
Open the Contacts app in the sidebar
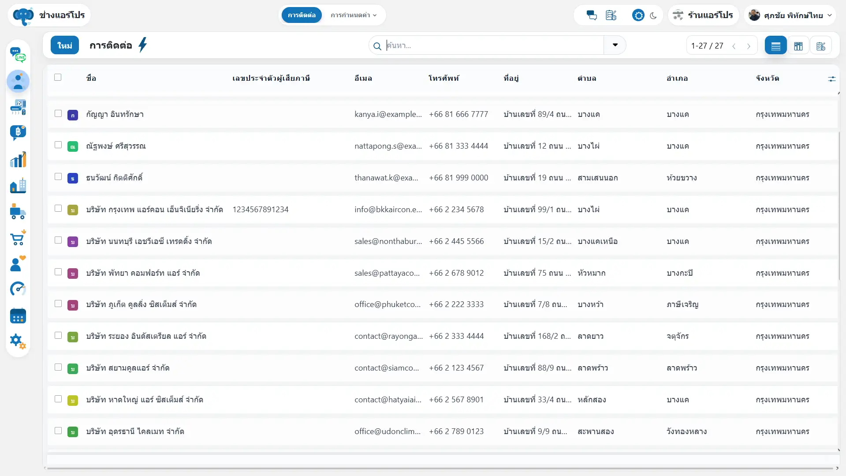(x=18, y=81)
